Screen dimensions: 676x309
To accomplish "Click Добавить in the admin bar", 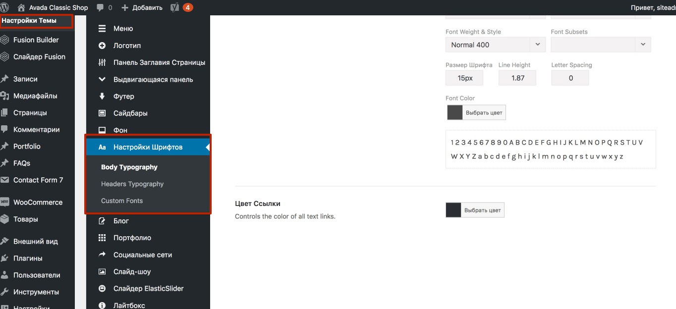I will 147,8.
